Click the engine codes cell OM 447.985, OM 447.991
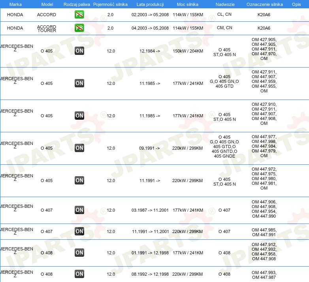The width and height of the screenshot is (309, 282). tap(264, 232)
